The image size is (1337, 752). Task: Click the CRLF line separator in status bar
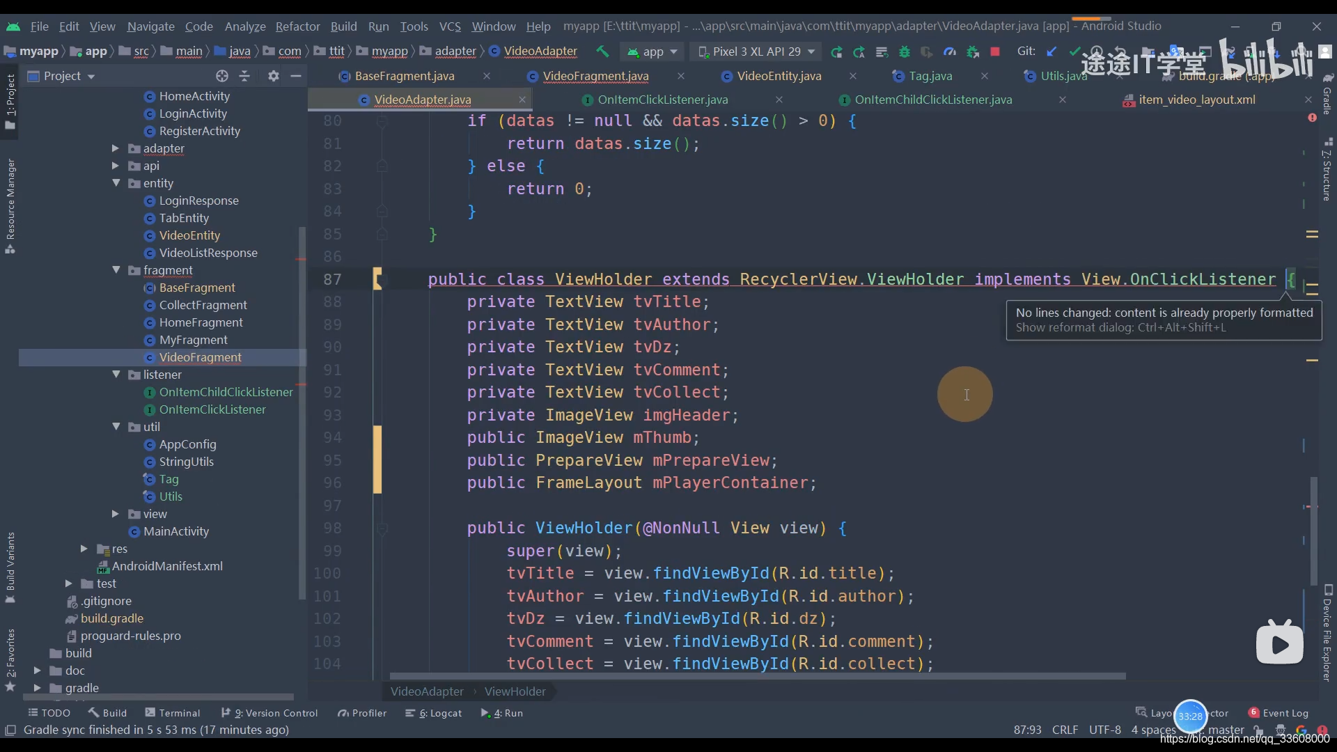pos(1065,730)
